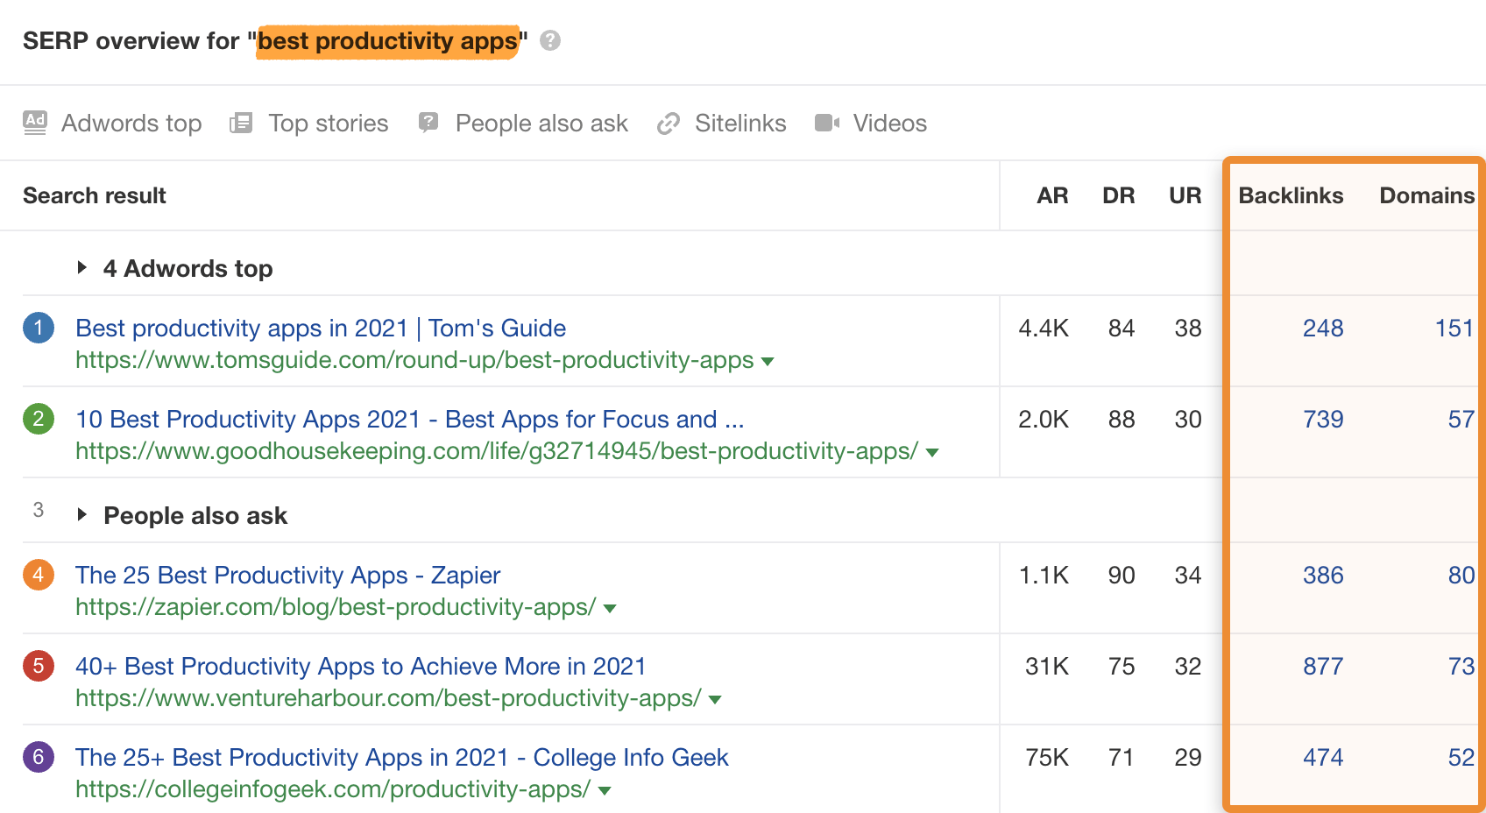Open Tom's Guide best productivity apps link

coord(321,329)
